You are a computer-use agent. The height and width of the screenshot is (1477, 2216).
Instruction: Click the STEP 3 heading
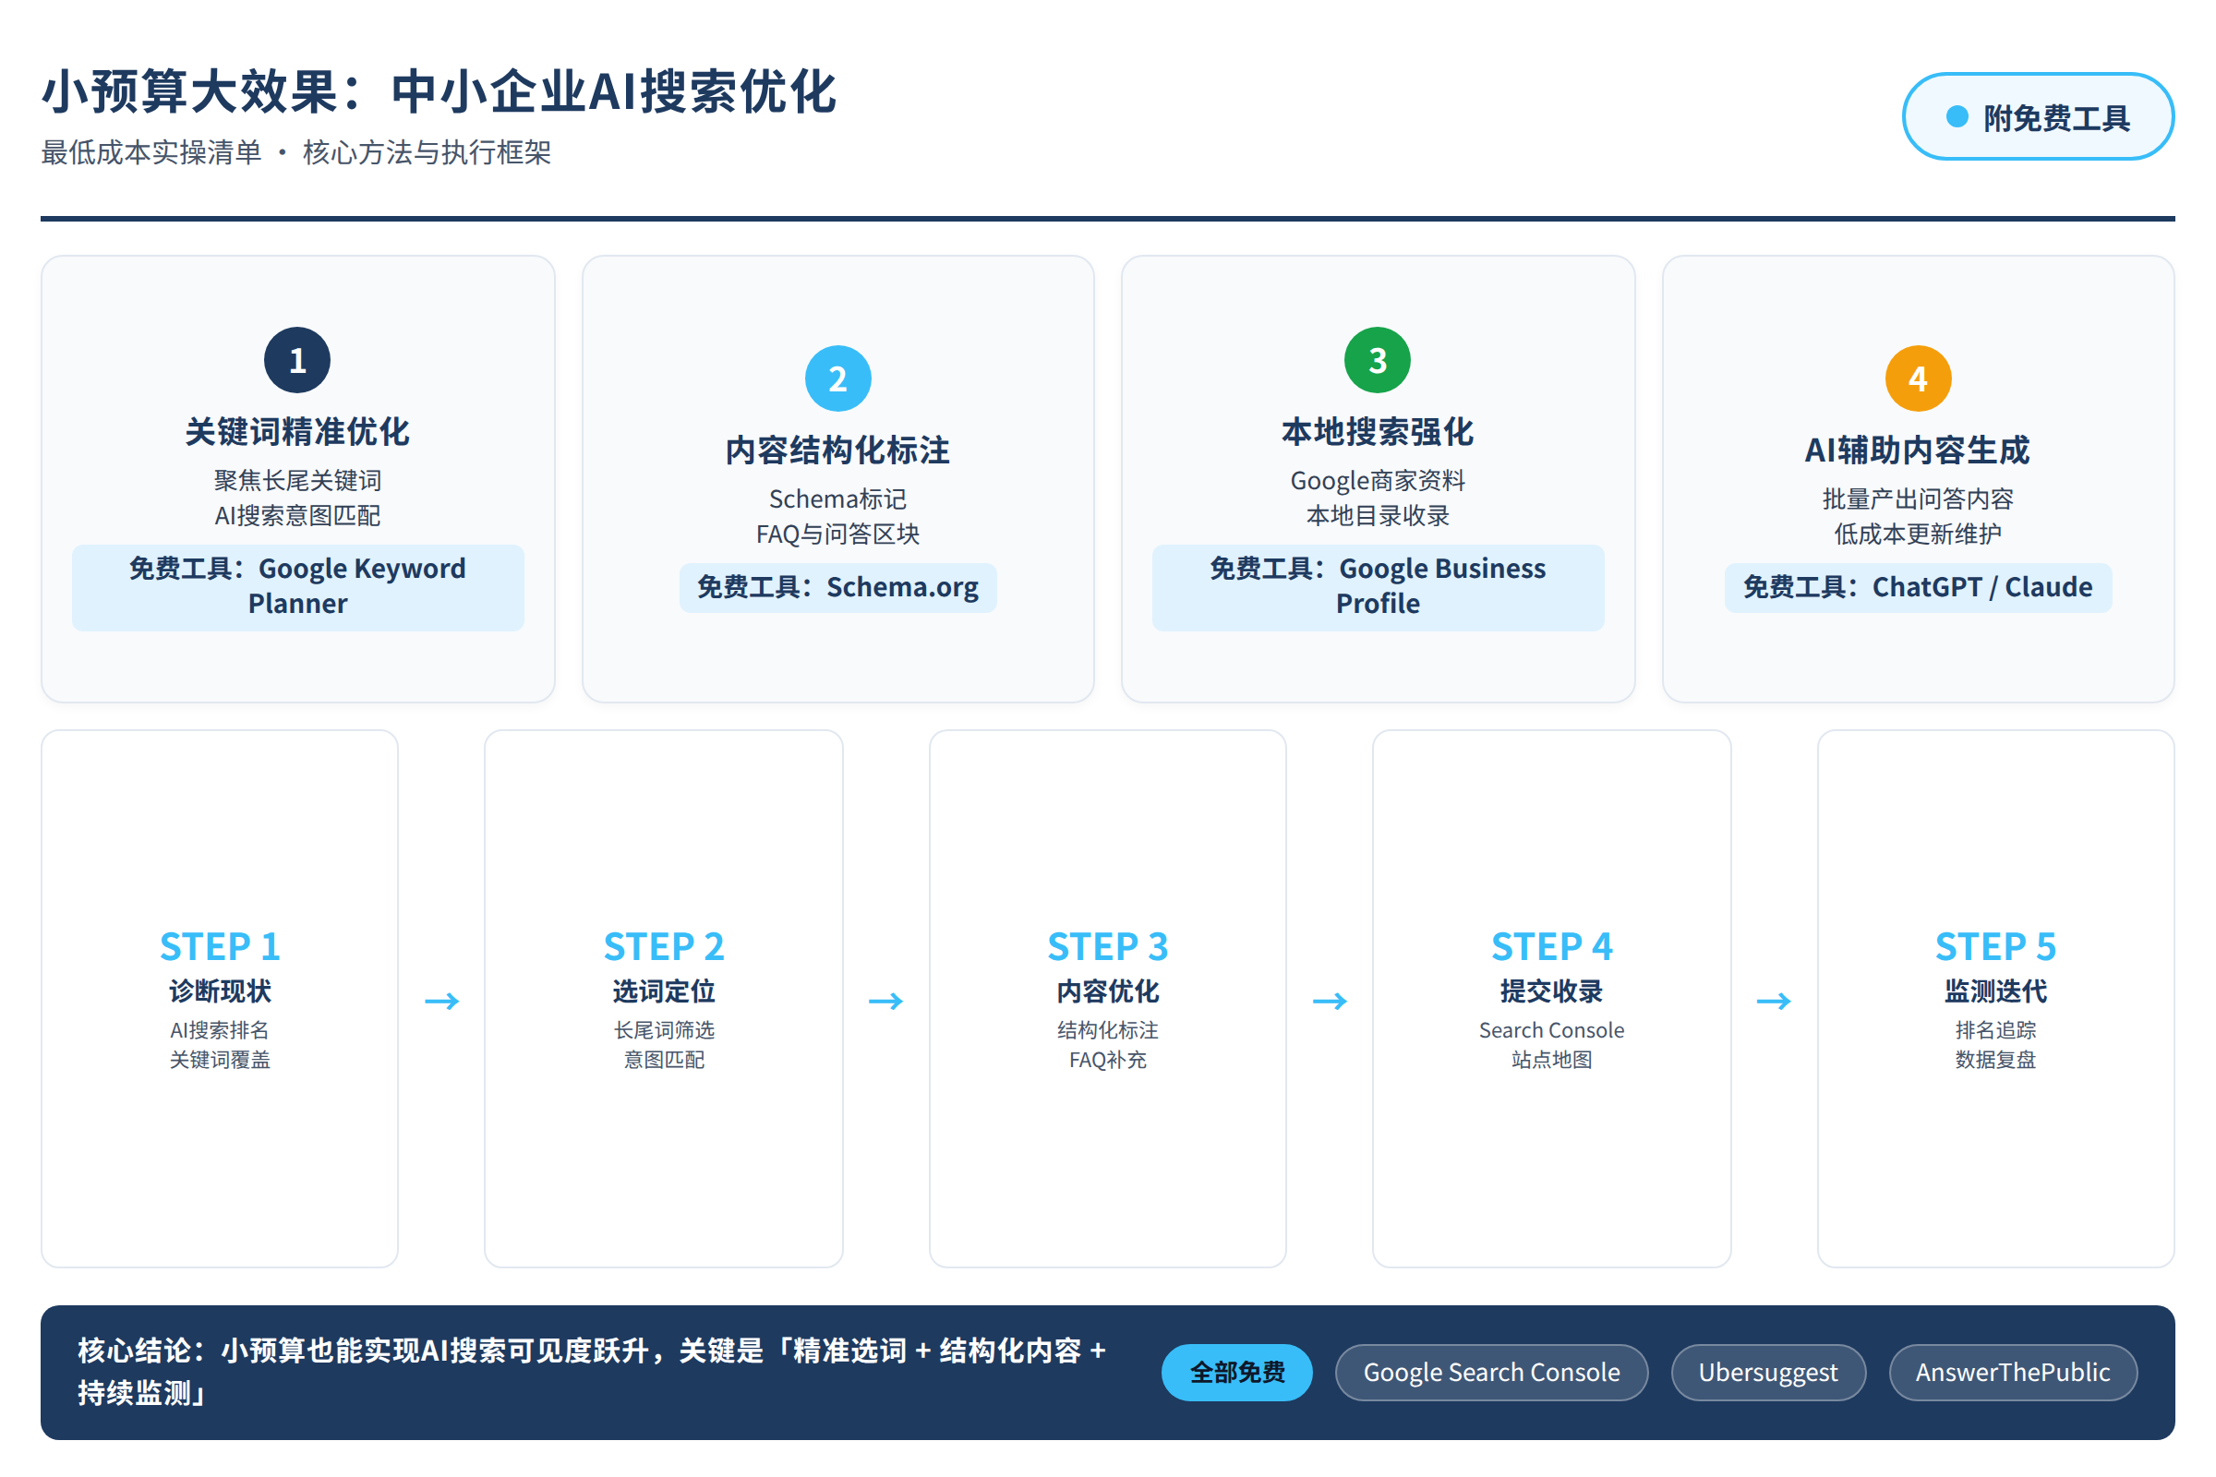tap(1108, 947)
